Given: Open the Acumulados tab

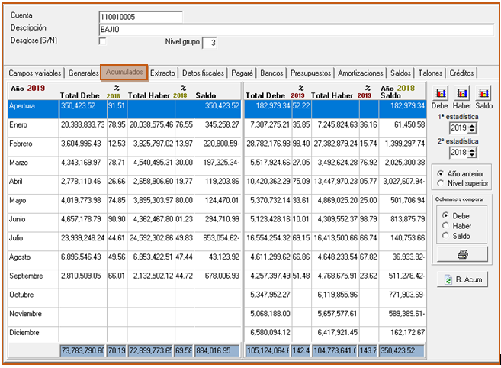Looking at the screenshot, I should [124, 72].
